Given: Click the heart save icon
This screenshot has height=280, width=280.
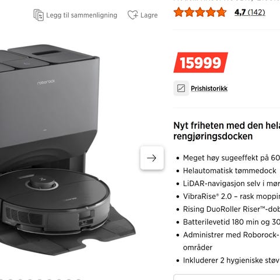Looking at the screenshot, I should click(133, 15).
